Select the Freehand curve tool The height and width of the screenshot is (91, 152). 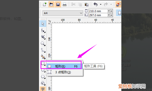pyautogui.click(x=43, y=50)
